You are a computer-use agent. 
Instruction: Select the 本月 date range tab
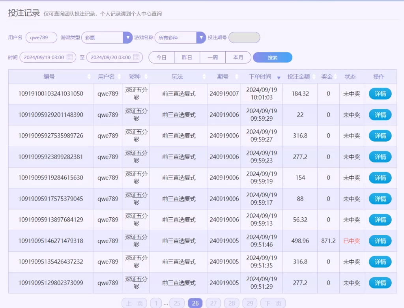(238, 57)
